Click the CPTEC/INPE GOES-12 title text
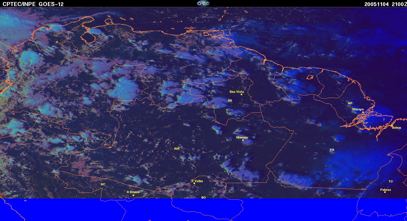This screenshot has width=407, height=221. [x=33, y=4]
